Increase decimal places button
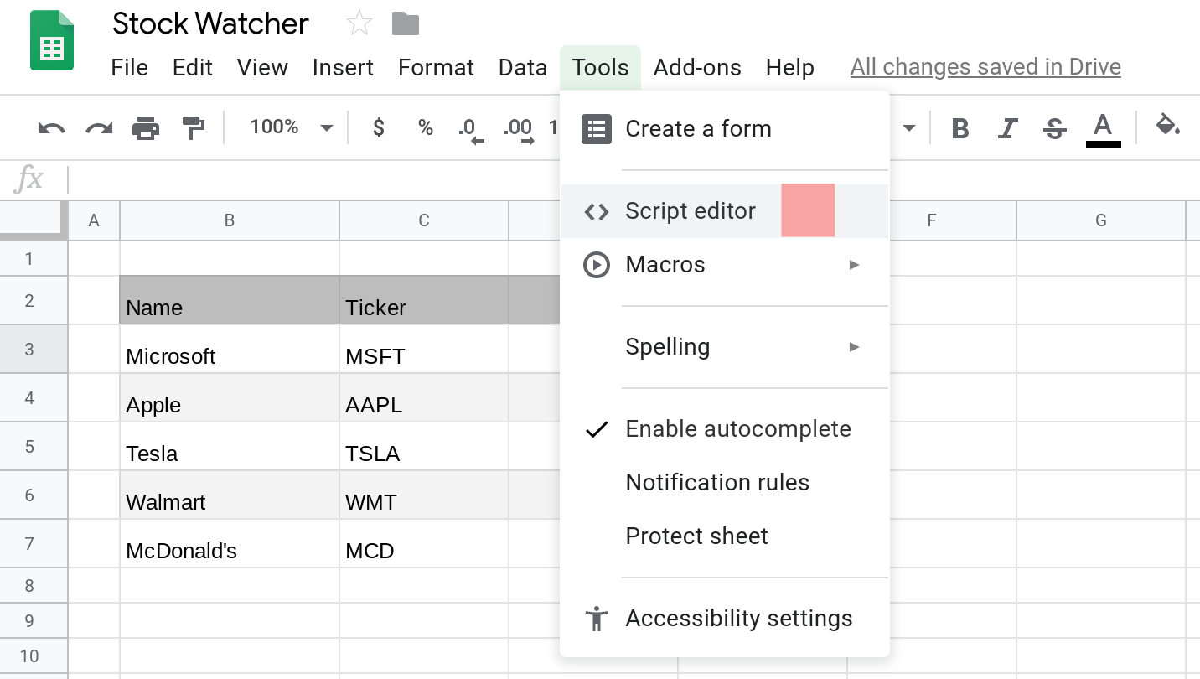1200x679 pixels. [x=519, y=130]
